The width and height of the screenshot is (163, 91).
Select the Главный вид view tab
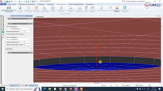click(39, 17)
